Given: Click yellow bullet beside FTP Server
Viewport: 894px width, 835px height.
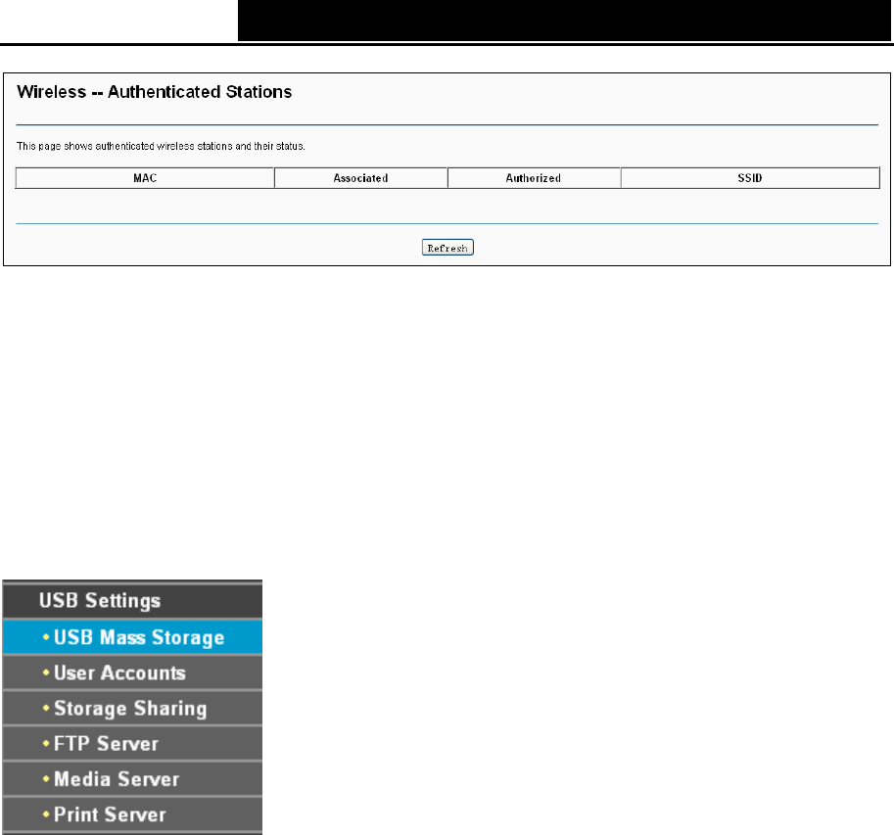Looking at the screenshot, I should 46,743.
